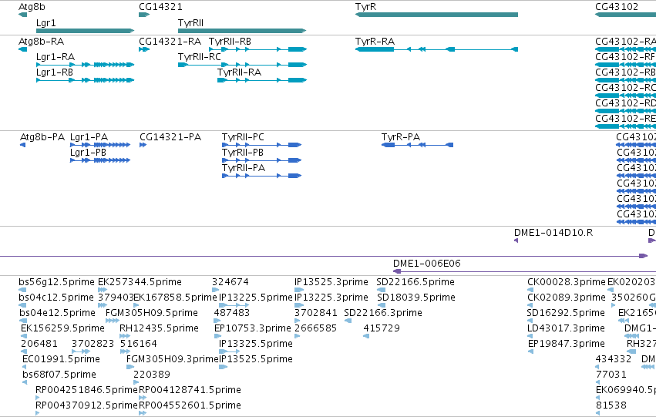This screenshot has height=417, width=656.
Task: Select the IP13325.5prime EST label
Action: pos(256,344)
